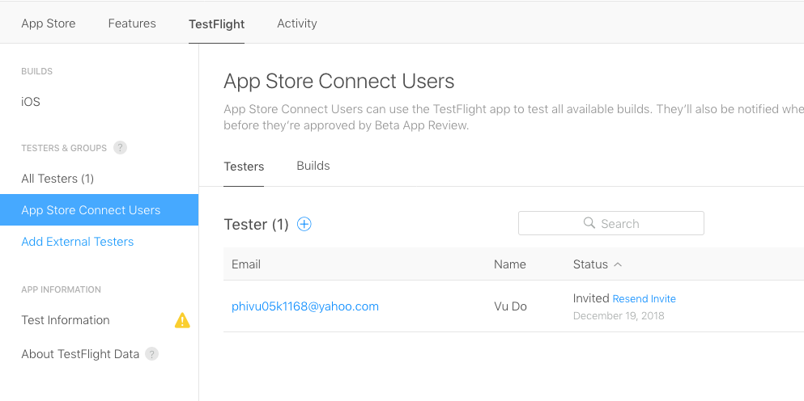804x401 pixels.
Task: Switch to the Features tab
Action: click(132, 23)
